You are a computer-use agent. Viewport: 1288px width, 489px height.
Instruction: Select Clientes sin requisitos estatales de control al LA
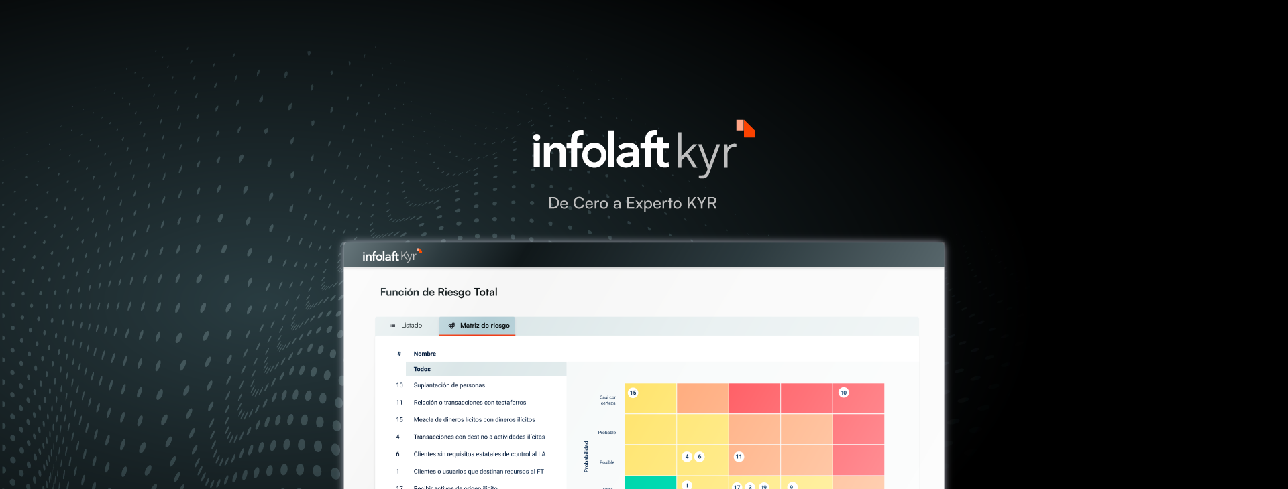pyautogui.click(x=480, y=454)
